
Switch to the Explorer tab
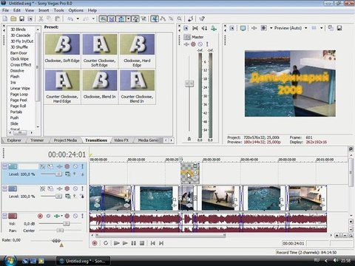coord(14,140)
